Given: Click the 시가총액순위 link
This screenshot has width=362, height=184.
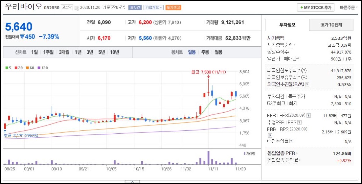Looking at the screenshot, I should [x=280, y=45].
